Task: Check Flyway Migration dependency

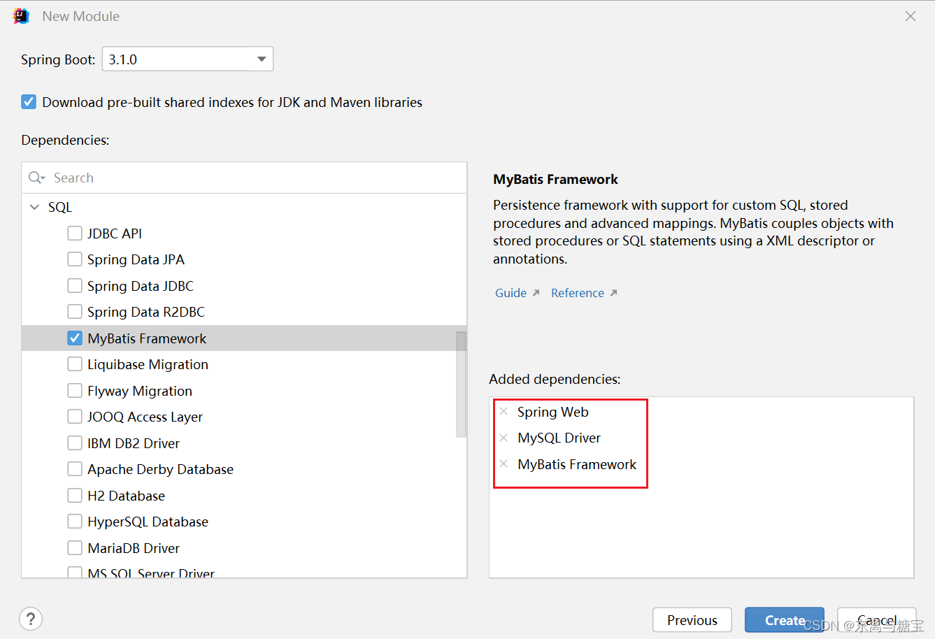Action: [75, 390]
